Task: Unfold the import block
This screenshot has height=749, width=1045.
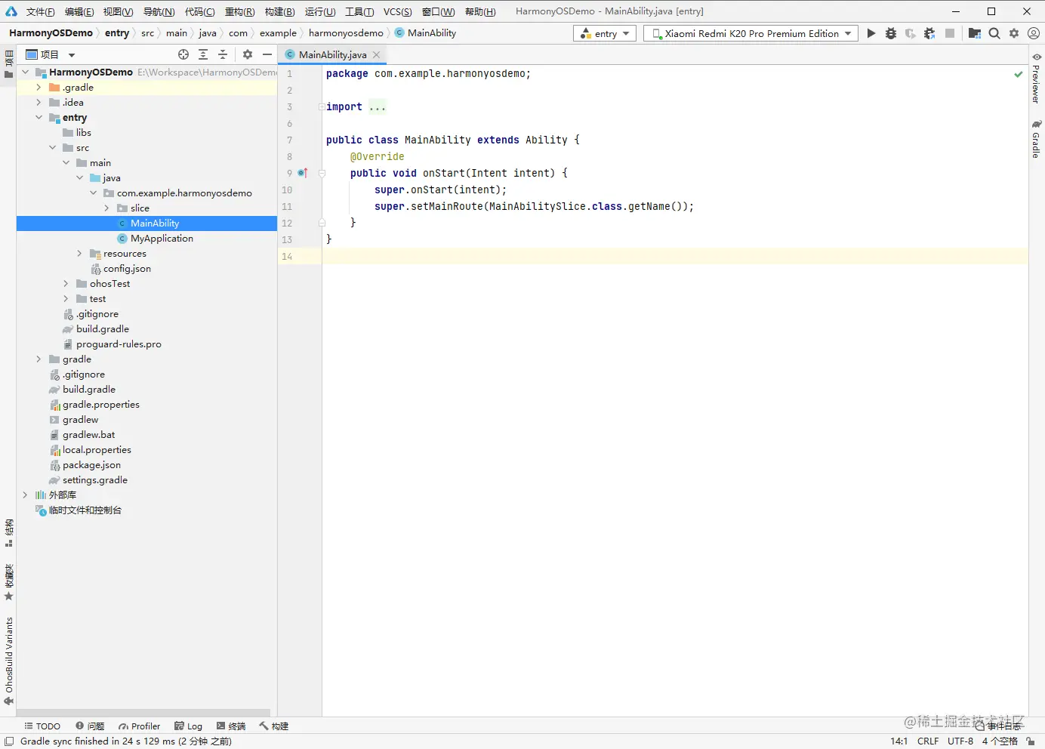Action: coord(322,107)
